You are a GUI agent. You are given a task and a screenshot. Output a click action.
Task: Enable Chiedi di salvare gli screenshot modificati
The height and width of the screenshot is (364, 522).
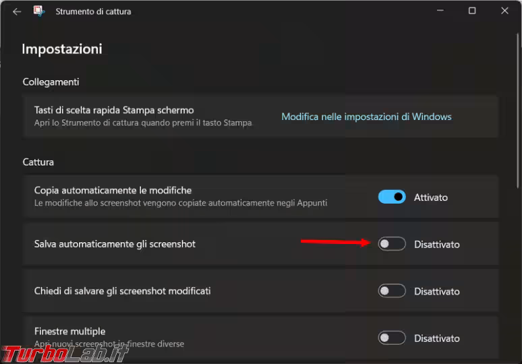pyautogui.click(x=392, y=291)
